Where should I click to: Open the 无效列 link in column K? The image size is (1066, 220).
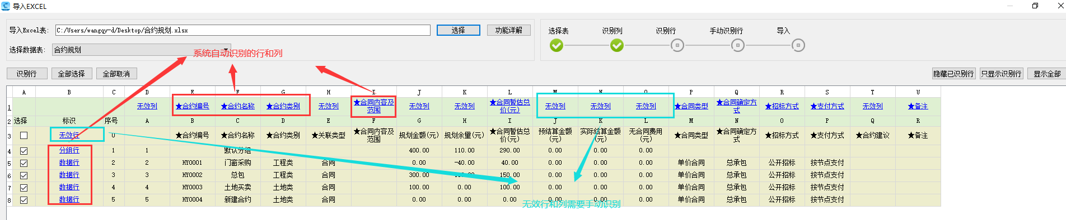click(x=465, y=106)
